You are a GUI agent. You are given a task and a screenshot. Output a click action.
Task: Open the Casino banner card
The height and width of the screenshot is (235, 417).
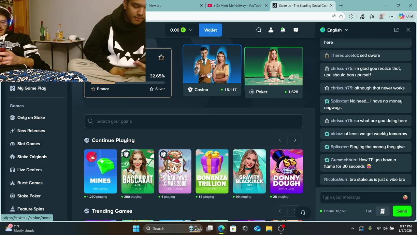pos(212,70)
